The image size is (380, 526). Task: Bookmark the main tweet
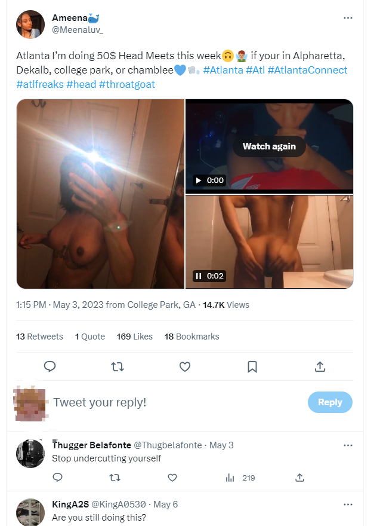(x=252, y=366)
